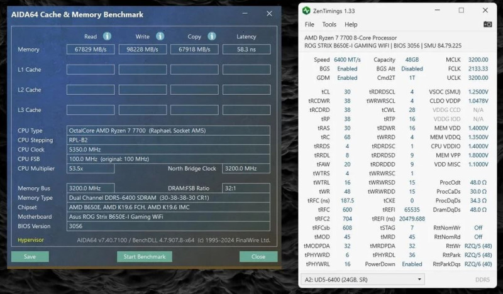The width and height of the screenshot is (503, 294).
Task: Click the ZenTimings app logo icon
Action: tap(306, 11)
